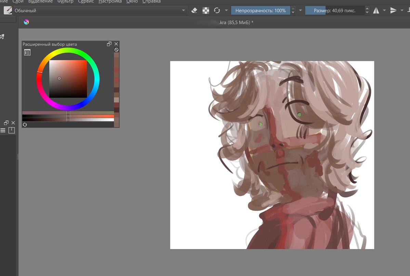Click the Расширенный выбор цвета docker title
The width and height of the screenshot is (410, 276).
tap(50, 44)
